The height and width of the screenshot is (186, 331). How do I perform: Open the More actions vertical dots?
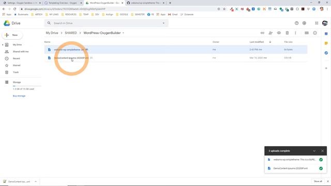click(x=295, y=33)
